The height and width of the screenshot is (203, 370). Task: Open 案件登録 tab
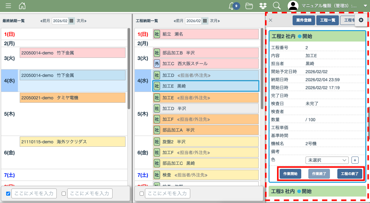[x=304, y=20]
